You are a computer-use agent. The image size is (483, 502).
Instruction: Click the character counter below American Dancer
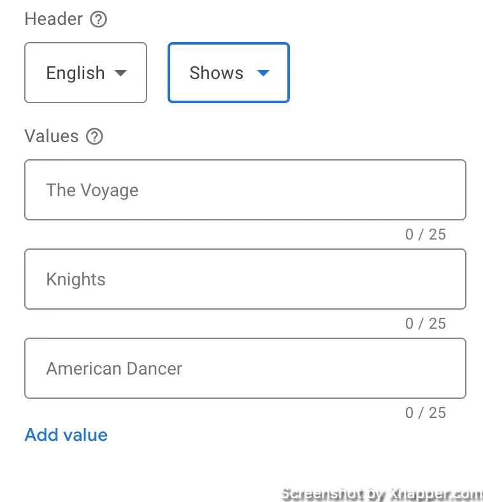[x=426, y=413]
